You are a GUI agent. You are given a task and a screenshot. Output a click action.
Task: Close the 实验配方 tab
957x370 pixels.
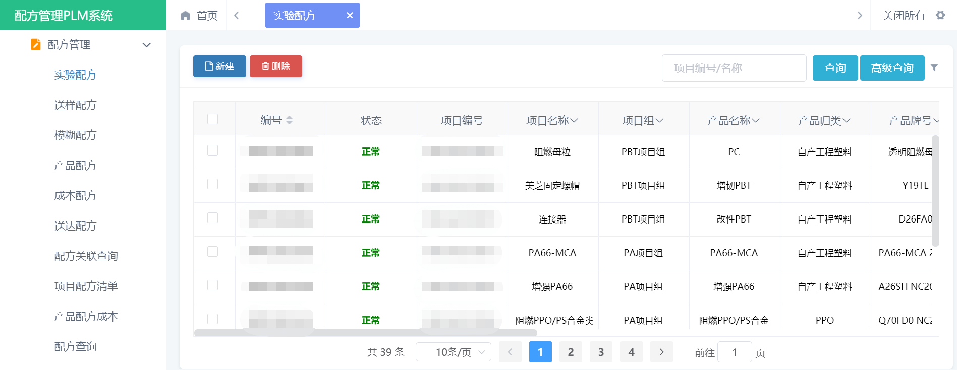350,16
